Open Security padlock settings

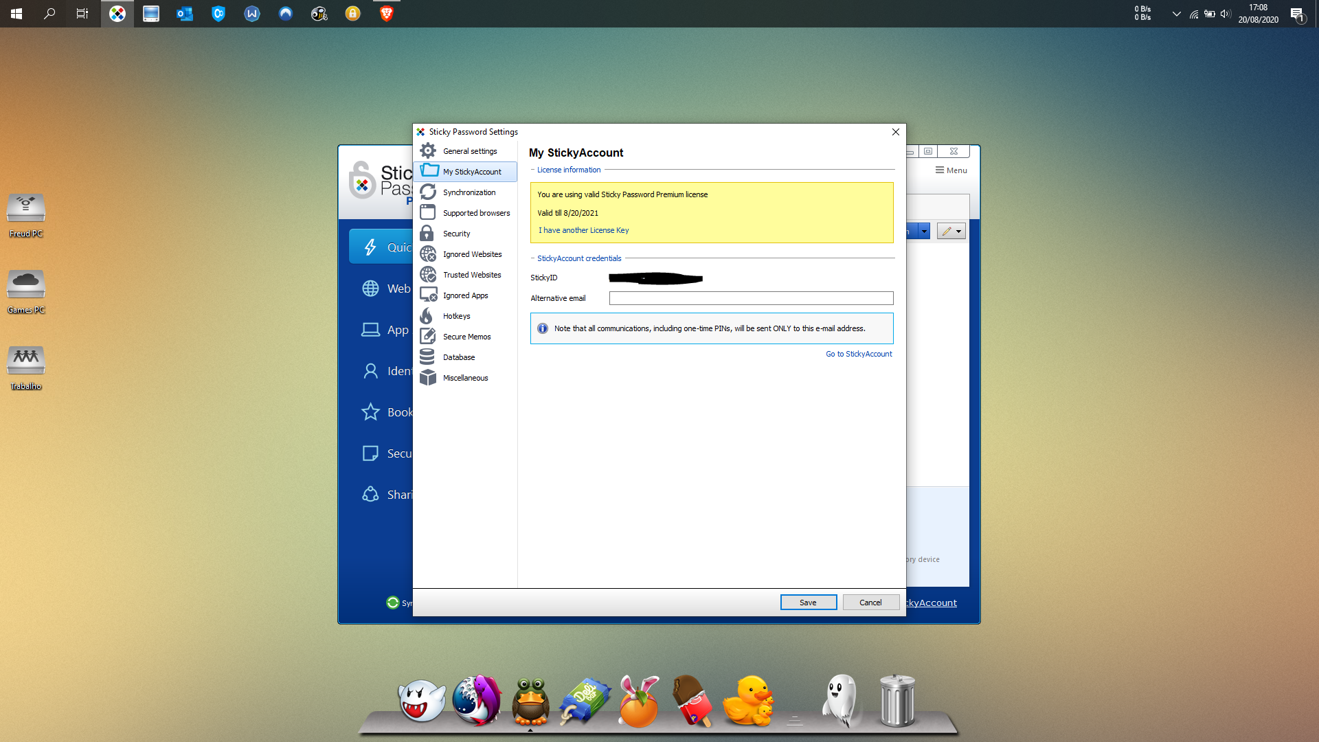click(x=428, y=234)
